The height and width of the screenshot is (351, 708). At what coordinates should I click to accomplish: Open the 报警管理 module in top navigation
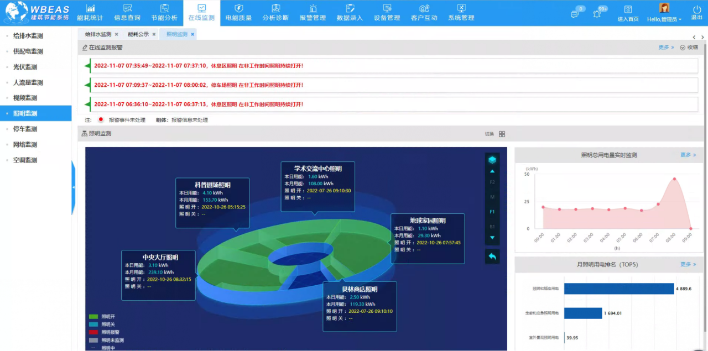(x=313, y=13)
